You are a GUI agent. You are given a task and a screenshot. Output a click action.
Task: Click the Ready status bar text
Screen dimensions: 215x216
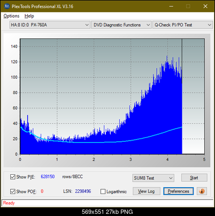coord(9,203)
